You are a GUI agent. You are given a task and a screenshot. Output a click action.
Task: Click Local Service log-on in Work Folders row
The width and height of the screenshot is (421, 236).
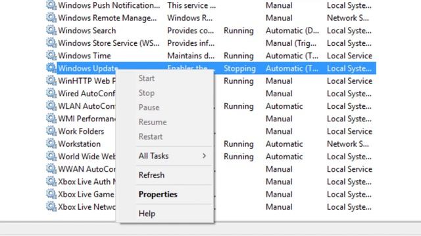coord(349,131)
